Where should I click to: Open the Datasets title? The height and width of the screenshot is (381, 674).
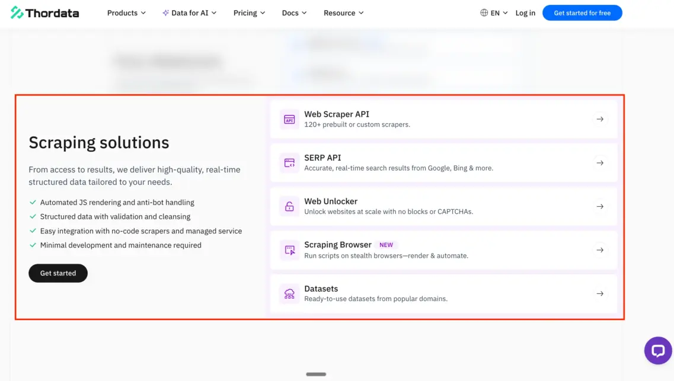coord(321,289)
